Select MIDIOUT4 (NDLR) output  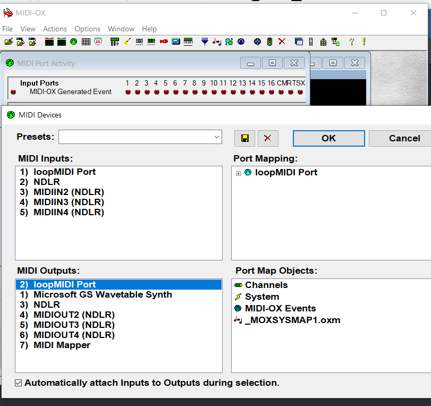tap(119, 335)
